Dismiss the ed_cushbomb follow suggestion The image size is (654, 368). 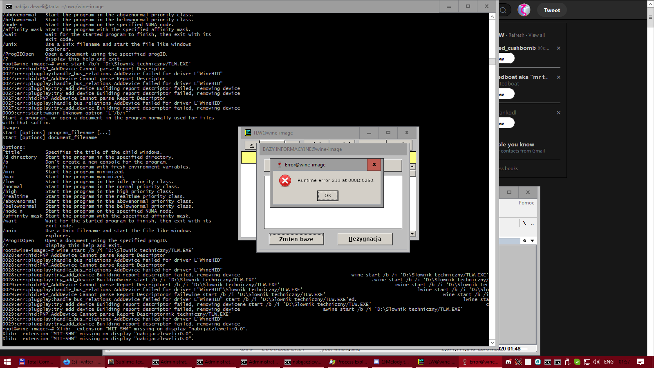pyautogui.click(x=558, y=48)
